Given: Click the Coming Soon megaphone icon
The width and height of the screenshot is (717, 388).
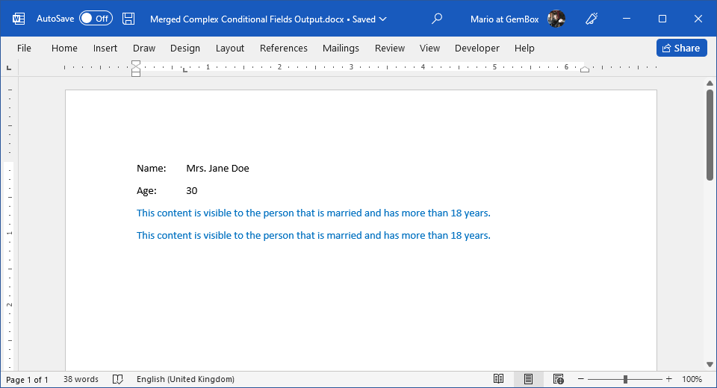Looking at the screenshot, I should (x=592, y=19).
